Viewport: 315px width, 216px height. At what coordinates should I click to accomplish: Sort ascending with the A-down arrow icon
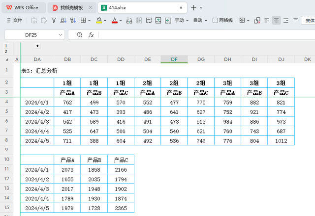click(63, 20)
